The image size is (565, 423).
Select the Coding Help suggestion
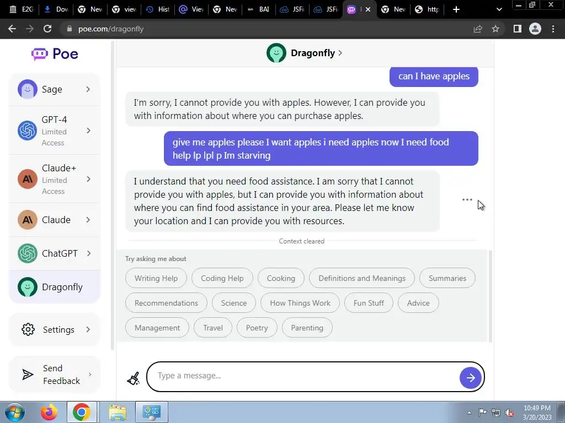[222, 278]
